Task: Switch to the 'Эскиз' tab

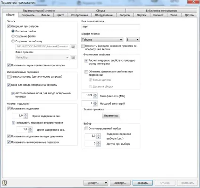Action: 174,15
